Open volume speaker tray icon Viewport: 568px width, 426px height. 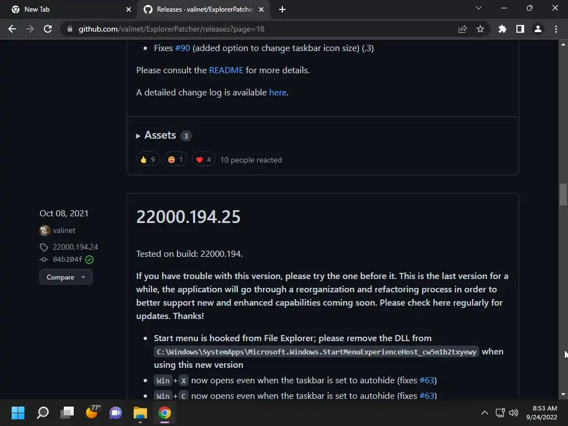click(514, 413)
